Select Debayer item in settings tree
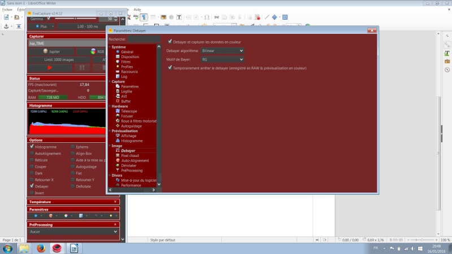This screenshot has height=254, width=452. (128, 151)
